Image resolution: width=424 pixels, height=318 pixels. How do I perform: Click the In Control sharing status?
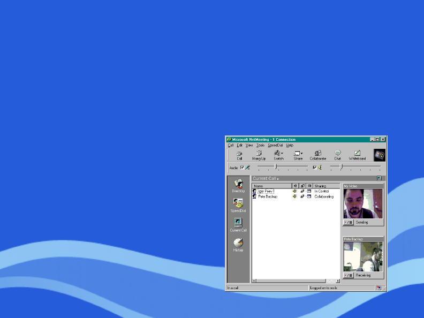pos(322,191)
